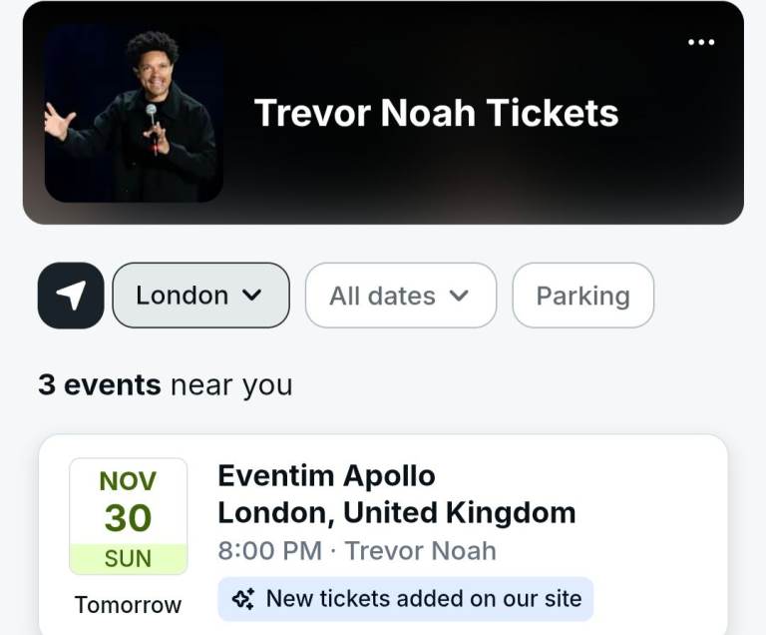This screenshot has height=635, width=766.
Task: Click the New tickets added badge
Action: (406, 599)
